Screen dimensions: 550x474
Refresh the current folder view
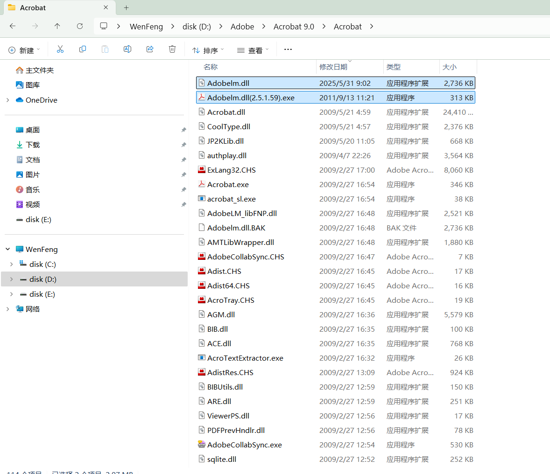(x=80, y=26)
